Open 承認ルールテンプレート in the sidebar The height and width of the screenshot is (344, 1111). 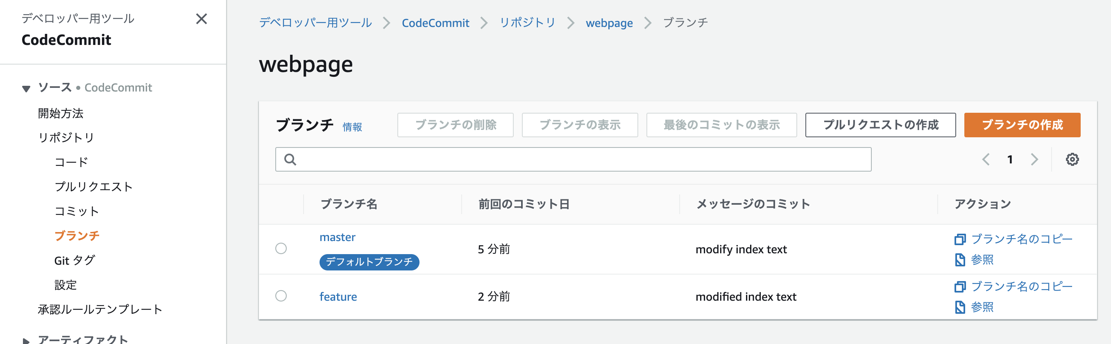coord(100,309)
